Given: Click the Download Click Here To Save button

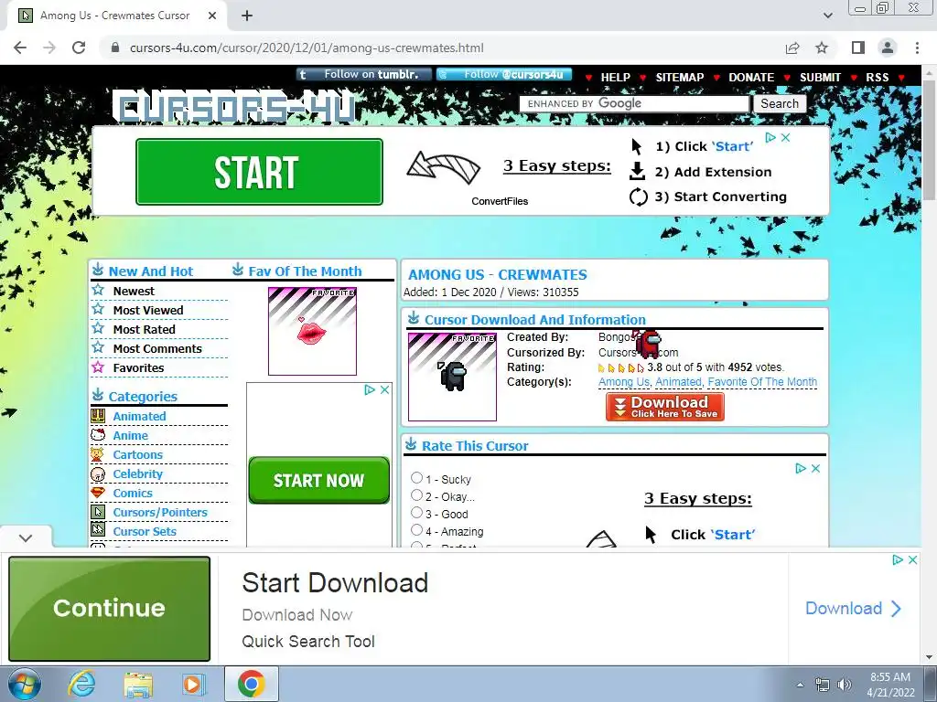Looking at the screenshot, I should 665,407.
